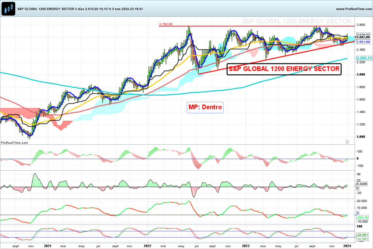This screenshot has width=373, height=249.
Task: Click the 1.400 price axis label
Action: click(361, 112)
